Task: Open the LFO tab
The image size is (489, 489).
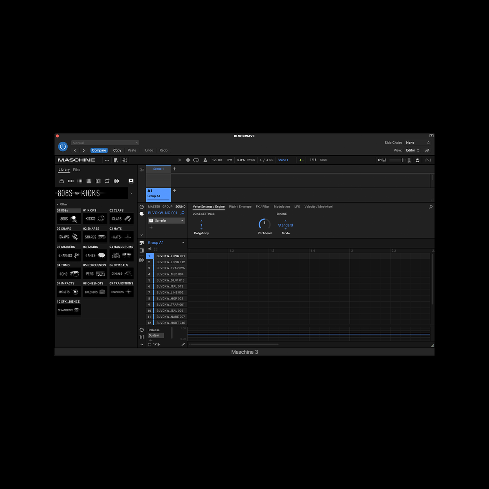Action: 297,207
